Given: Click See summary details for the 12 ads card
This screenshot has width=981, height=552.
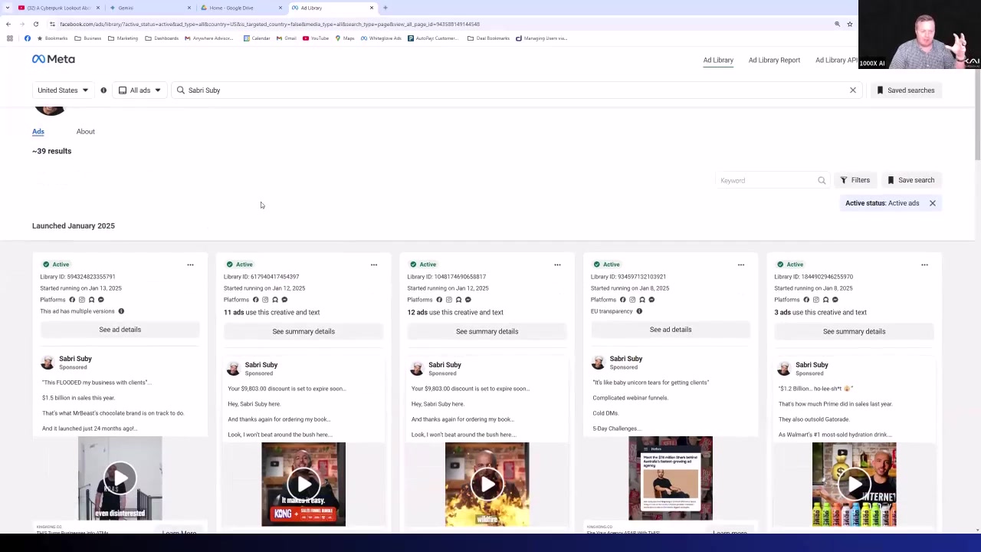Looking at the screenshot, I should pos(487,331).
